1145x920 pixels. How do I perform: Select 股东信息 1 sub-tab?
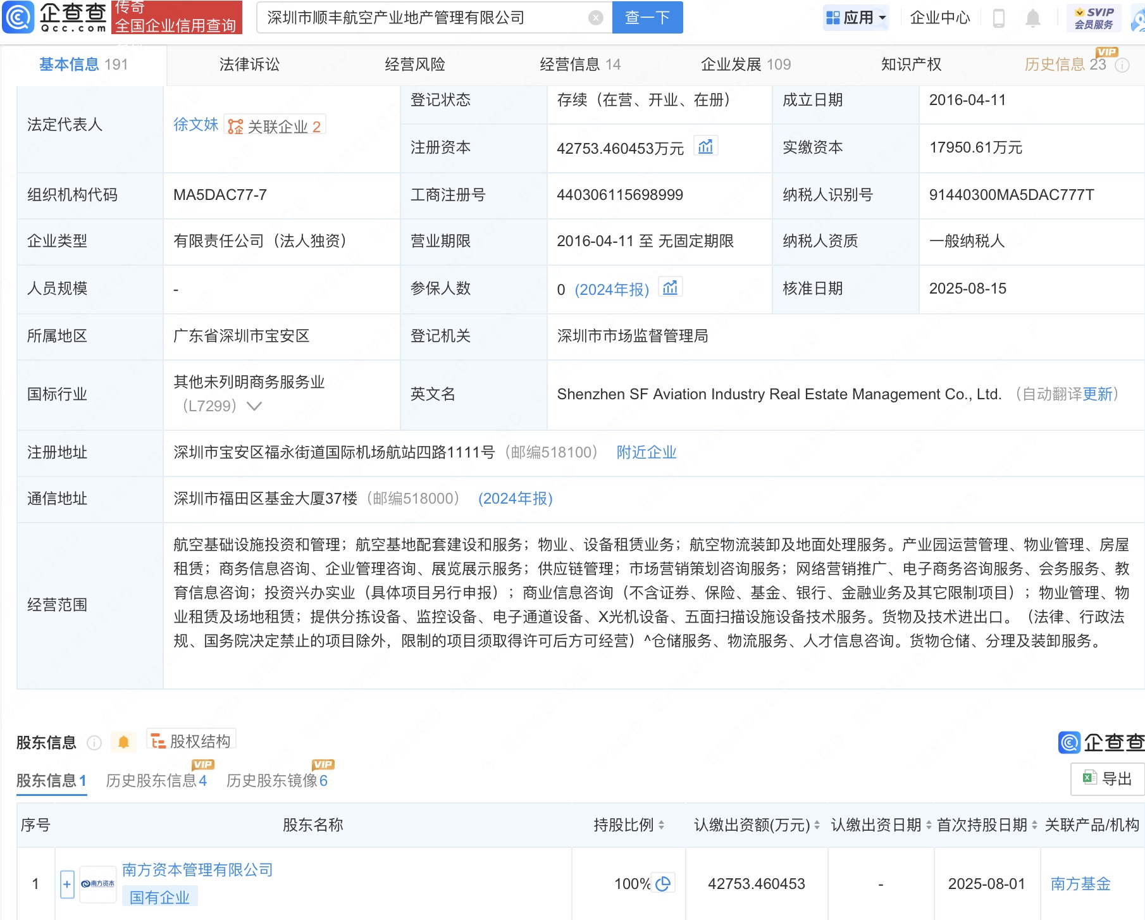(51, 781)
